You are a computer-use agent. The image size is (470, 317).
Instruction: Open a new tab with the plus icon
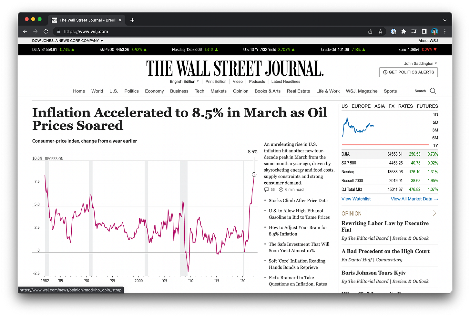[x=132, y=20]
